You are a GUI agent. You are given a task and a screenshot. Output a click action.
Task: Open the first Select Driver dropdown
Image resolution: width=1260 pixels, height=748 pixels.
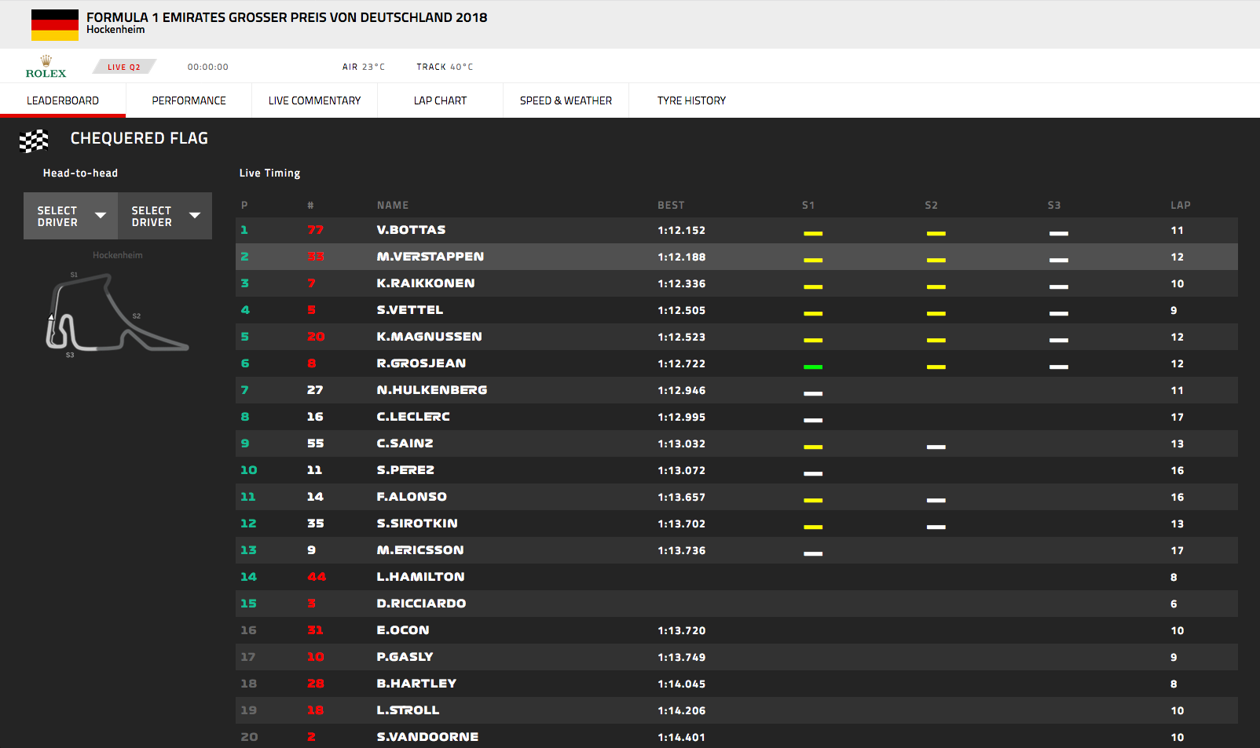click(x=71, y=216)
